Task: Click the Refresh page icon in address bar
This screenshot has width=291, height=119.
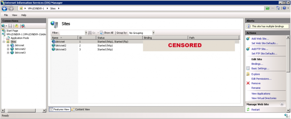Action: (x=267, y=8)
